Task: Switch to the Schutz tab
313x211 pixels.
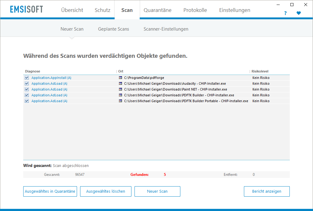Action: 102,10
